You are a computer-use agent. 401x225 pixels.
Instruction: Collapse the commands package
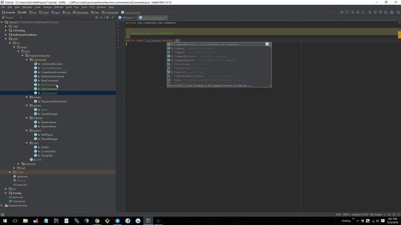27,60
